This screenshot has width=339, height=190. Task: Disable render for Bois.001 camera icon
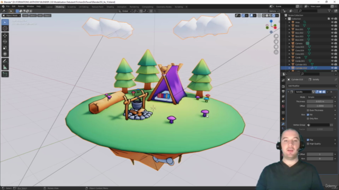[336, 30]
